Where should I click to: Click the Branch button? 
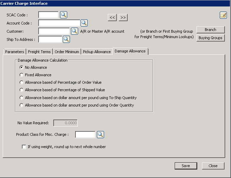point(211,30)
